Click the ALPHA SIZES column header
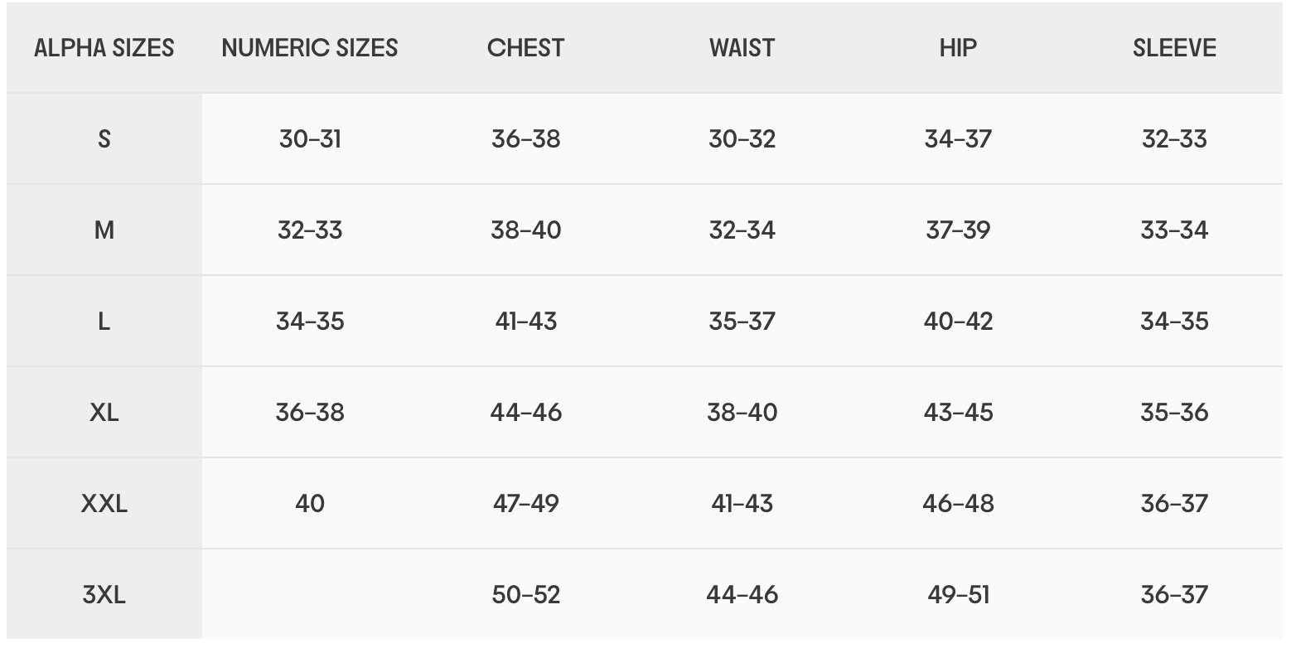The width and height of the screenshot is (1291, 653). pos(104,48)
